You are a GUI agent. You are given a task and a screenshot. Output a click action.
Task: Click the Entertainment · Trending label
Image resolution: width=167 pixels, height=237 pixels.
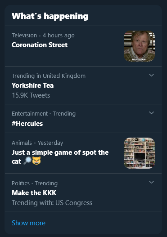44,114
